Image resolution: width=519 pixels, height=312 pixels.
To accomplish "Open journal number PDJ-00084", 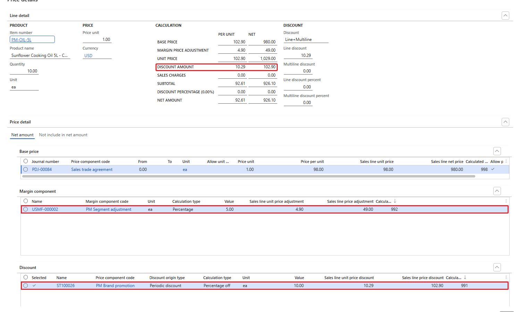I will click(42, 170).
